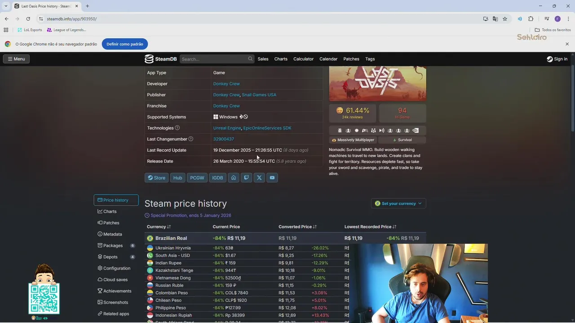Screen dimensions: 575x323
Task: Open the LoL Esports bookmark
Action: (x=30, y=30)
